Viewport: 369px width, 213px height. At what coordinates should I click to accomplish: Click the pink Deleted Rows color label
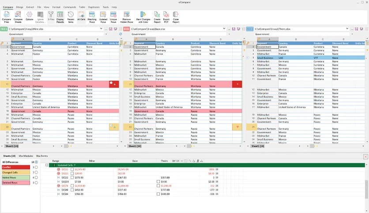point(16,183)
